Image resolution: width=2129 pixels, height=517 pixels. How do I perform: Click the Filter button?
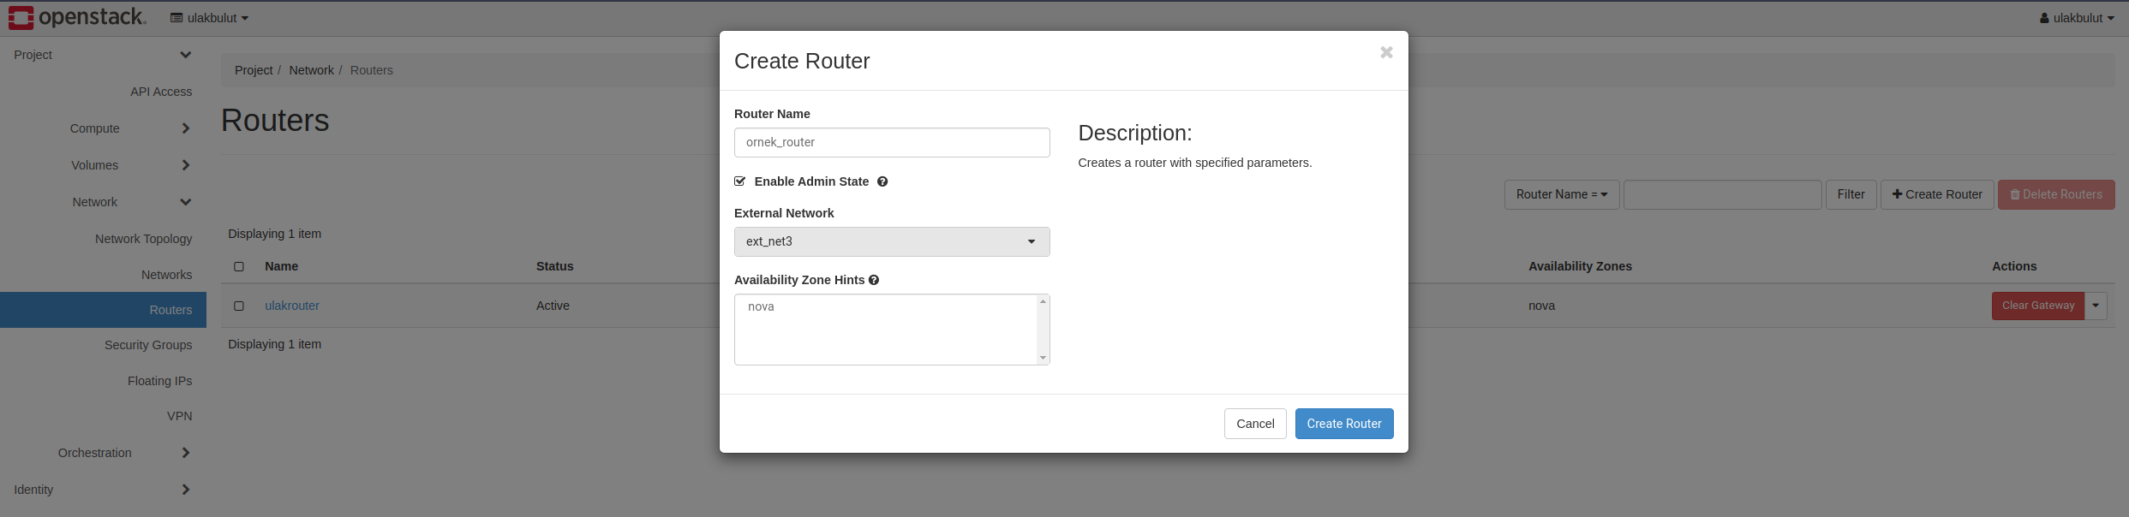pyautogui.click(x=1851, y=194)
